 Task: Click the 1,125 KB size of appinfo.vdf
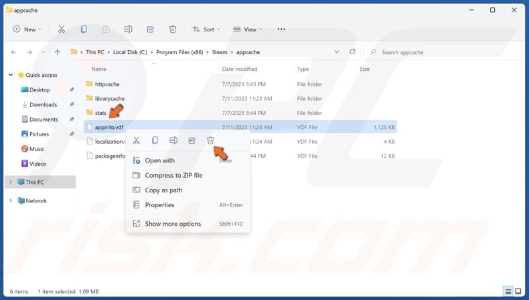coord(384,127)
